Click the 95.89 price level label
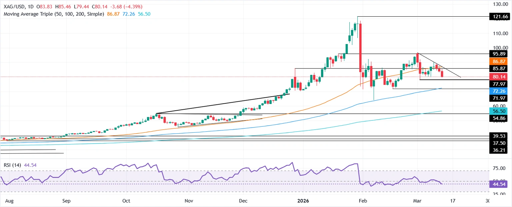 (498, 54)
